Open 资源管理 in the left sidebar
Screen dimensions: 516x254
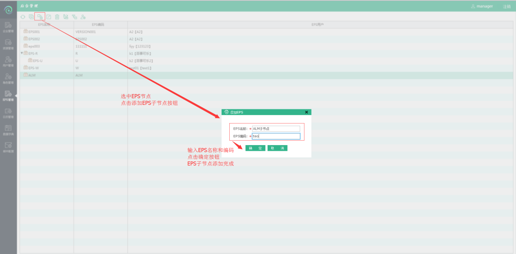pos(8,44)
